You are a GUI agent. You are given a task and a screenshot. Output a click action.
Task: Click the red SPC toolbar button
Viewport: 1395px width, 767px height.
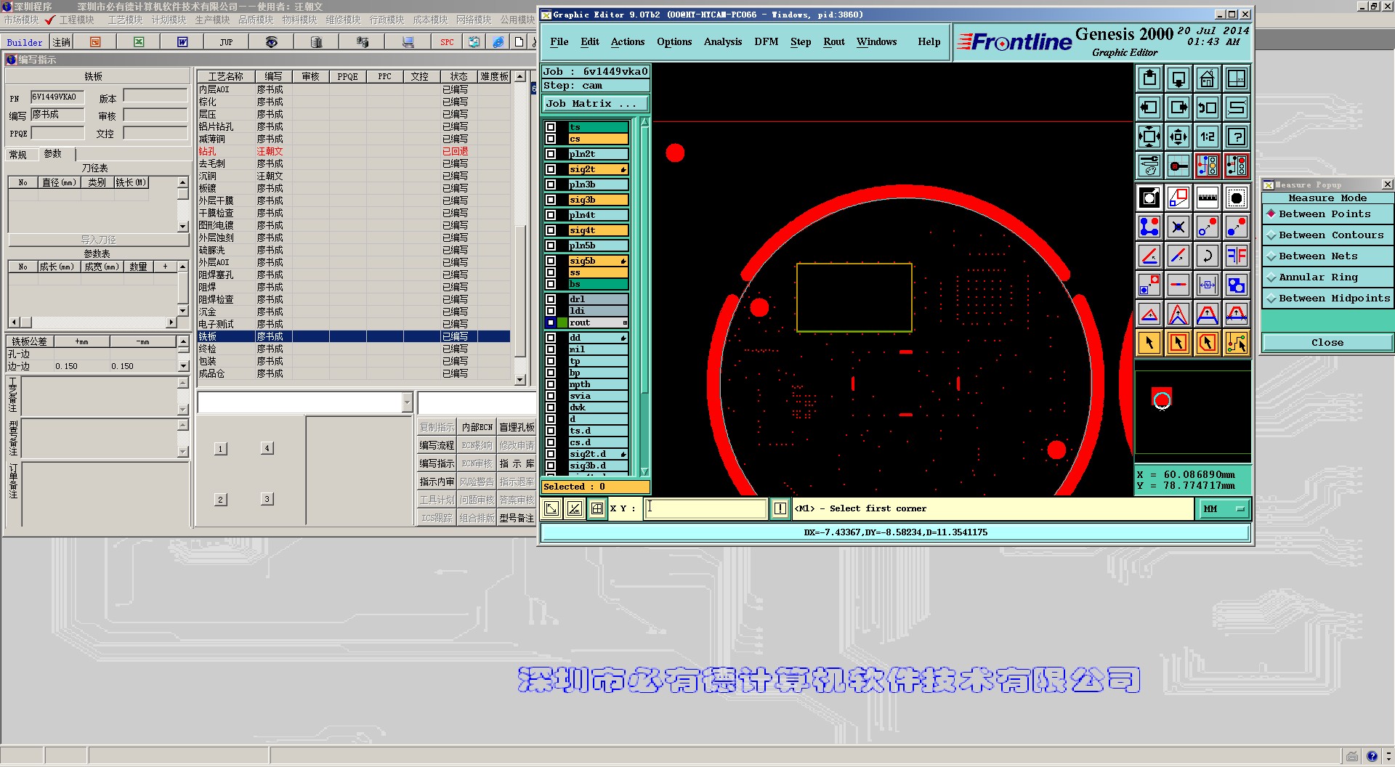447,42
